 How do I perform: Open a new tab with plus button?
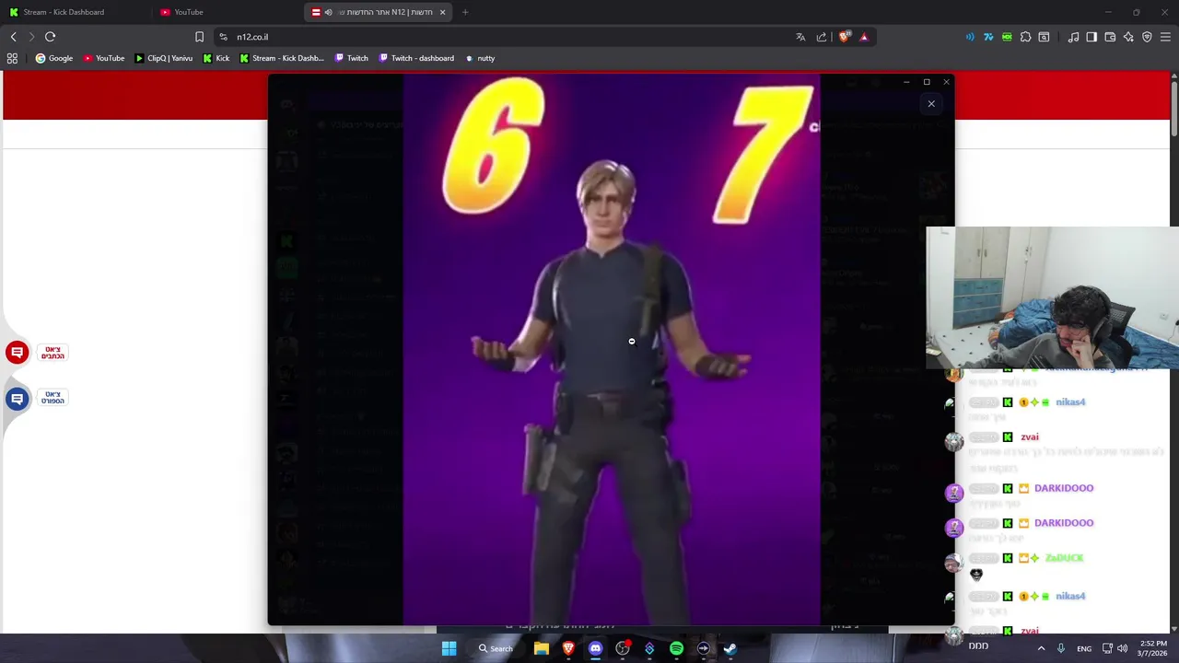tap(465, 12)
